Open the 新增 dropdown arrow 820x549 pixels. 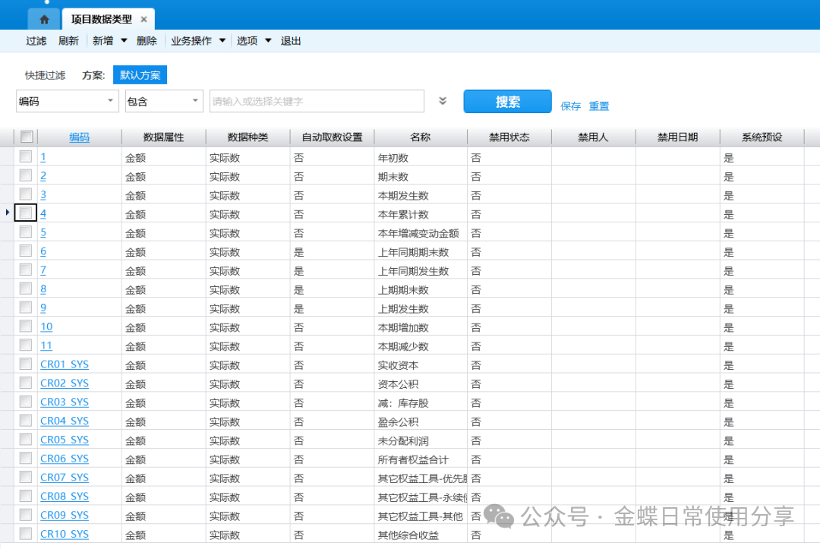[124, 41]
